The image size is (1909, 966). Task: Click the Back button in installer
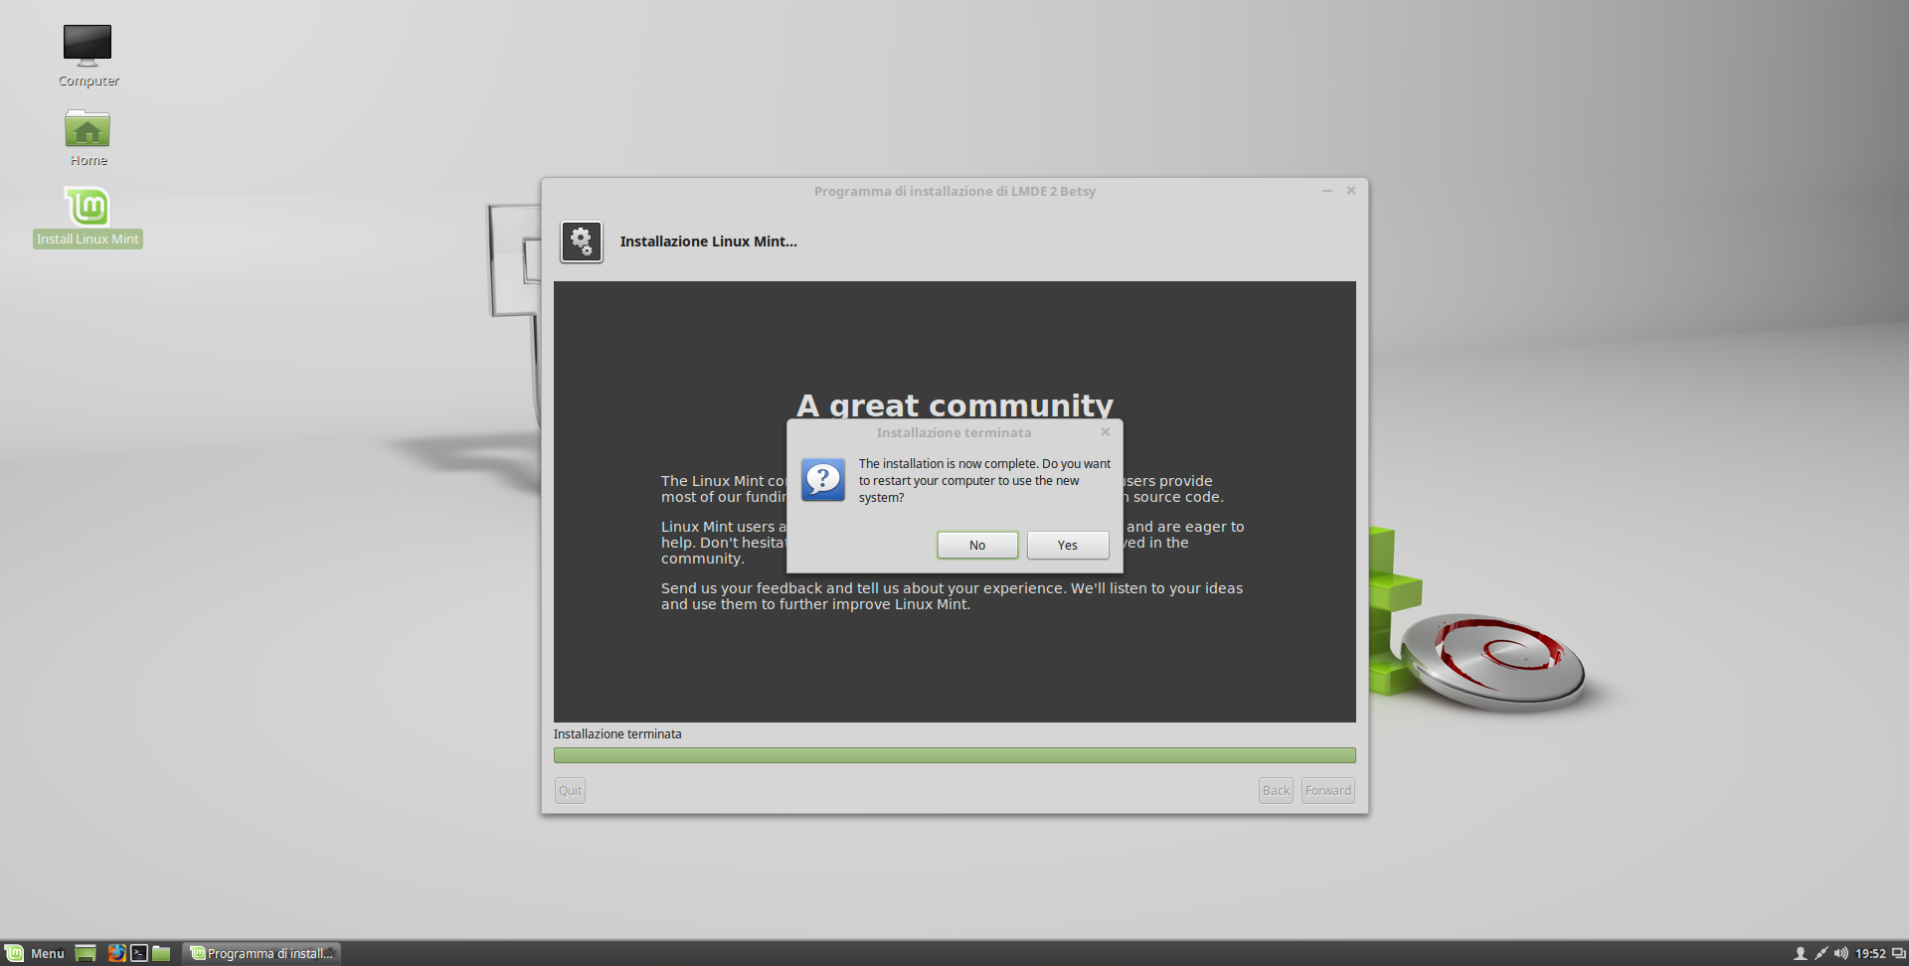point(1276,790)
